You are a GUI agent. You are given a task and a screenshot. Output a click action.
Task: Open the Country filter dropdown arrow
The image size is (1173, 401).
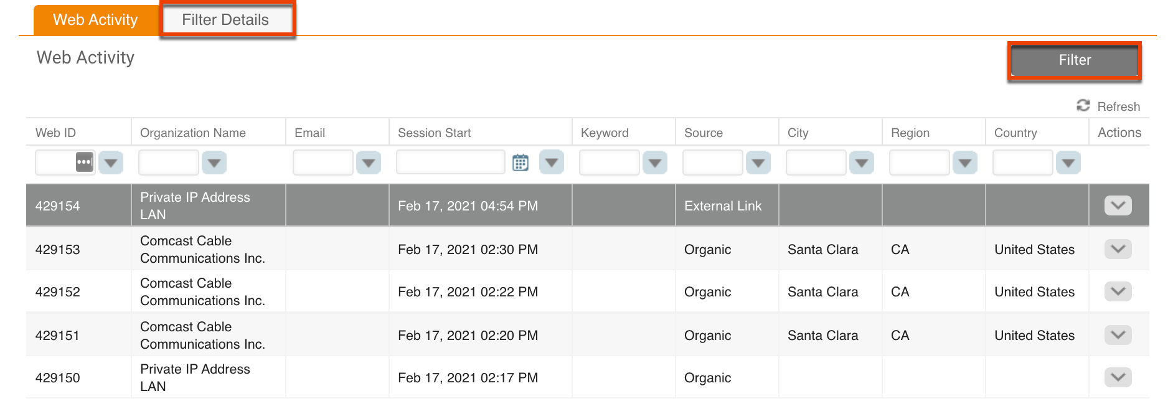[1068, 162]
